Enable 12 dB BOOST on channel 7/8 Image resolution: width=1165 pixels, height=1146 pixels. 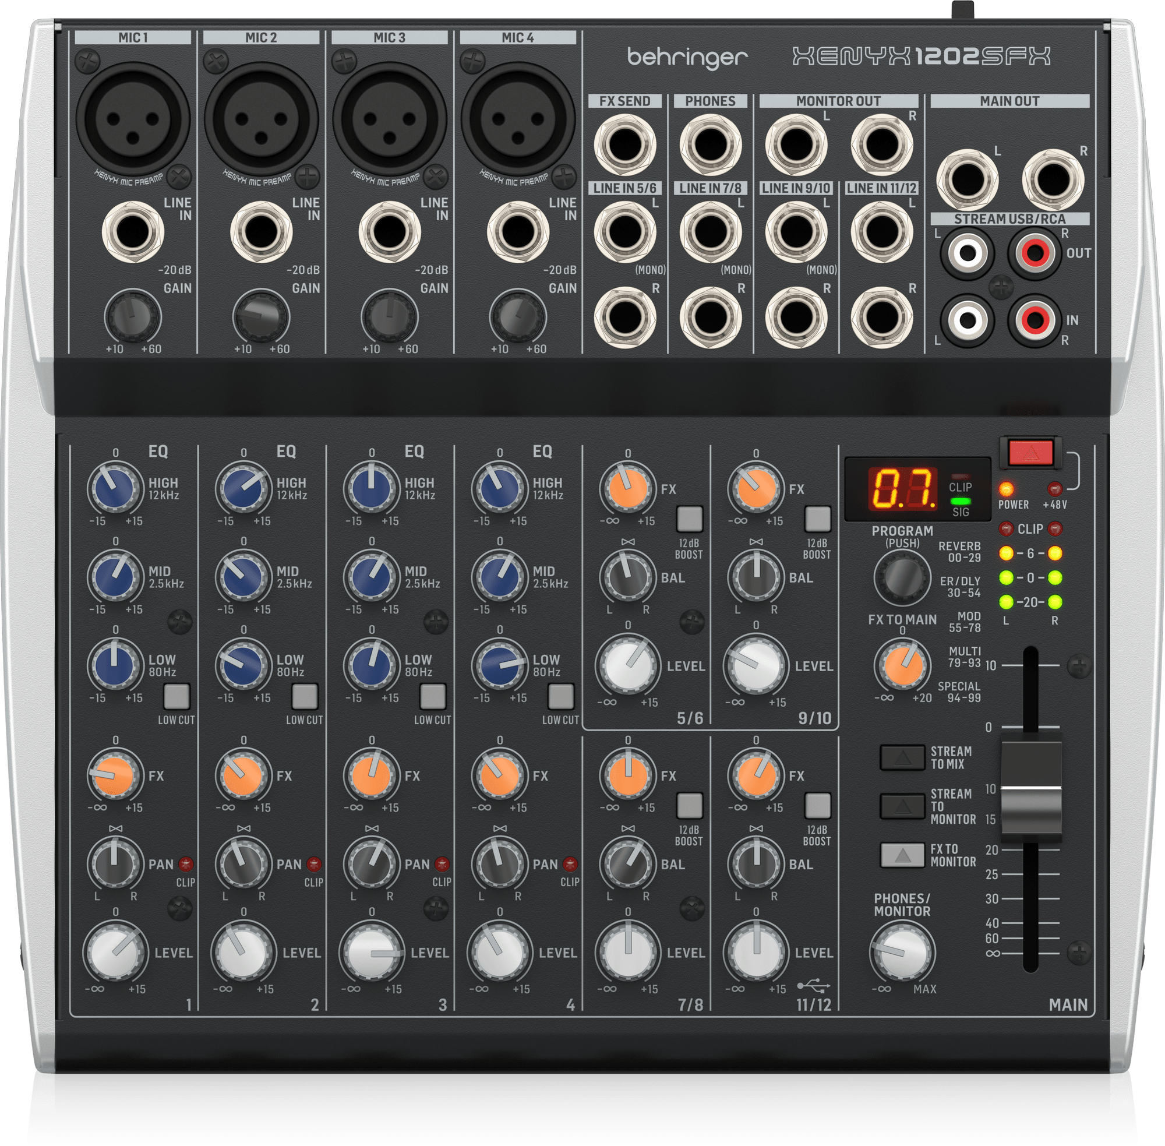690,805
